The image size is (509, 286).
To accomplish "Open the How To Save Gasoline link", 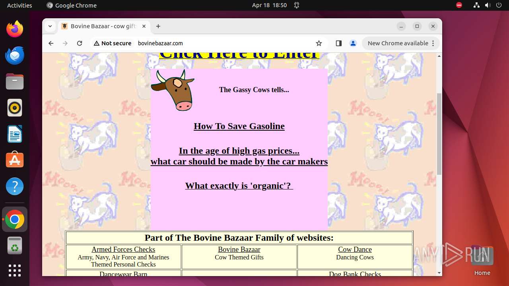I will 239,126.
